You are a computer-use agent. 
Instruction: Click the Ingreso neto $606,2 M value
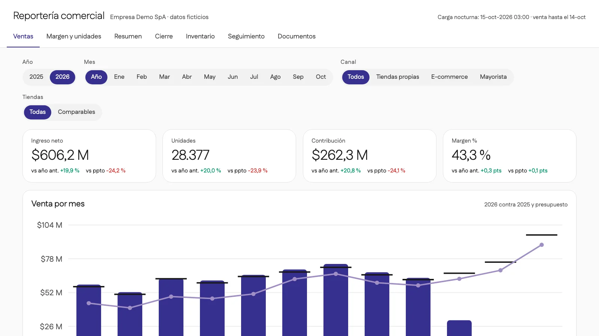(60, 155)
